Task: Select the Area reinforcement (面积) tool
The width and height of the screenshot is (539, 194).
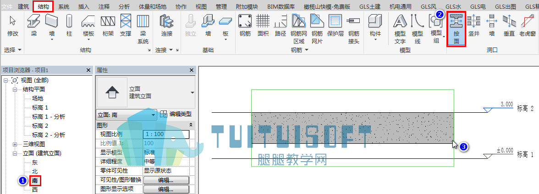Action: (263, 26)
